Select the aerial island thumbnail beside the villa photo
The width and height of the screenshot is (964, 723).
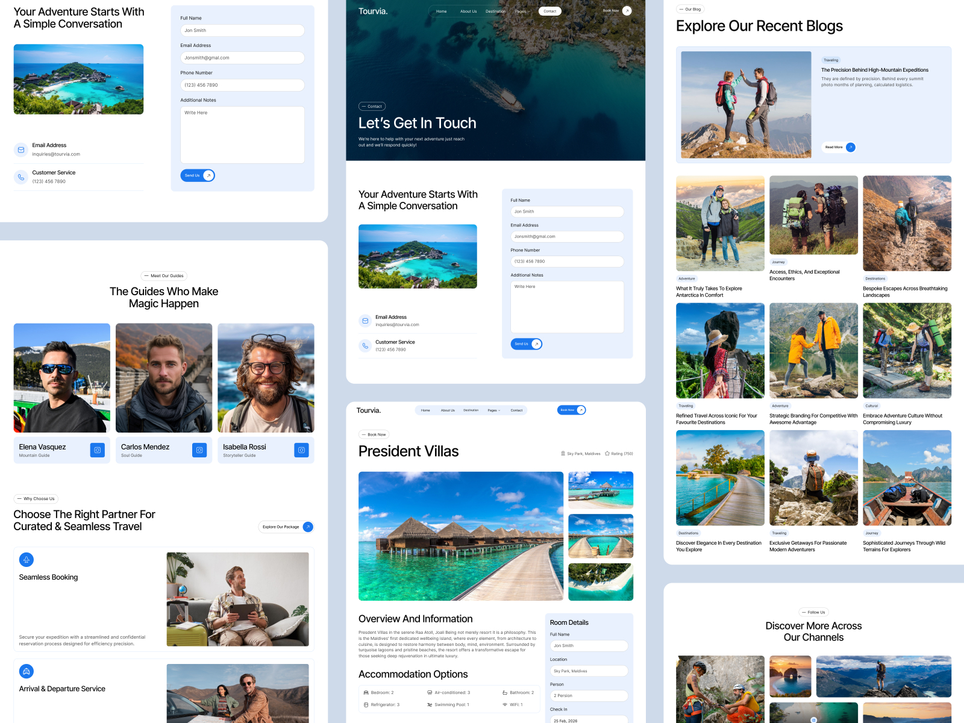point(601,582)
